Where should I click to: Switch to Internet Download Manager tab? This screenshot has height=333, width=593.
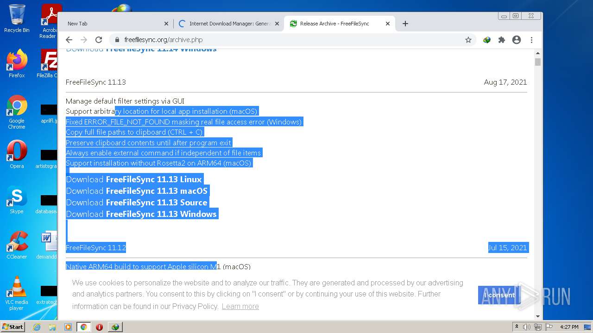click(229, 24)
